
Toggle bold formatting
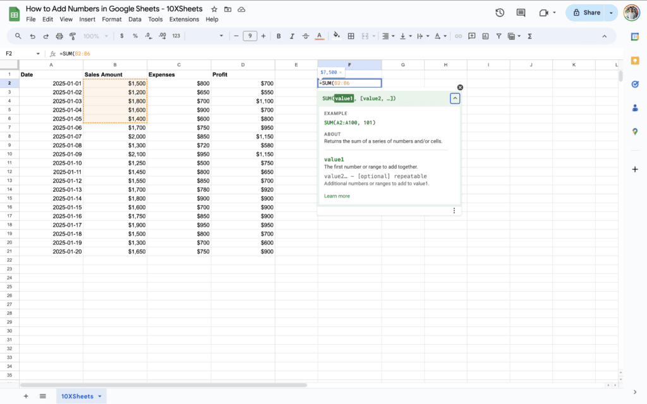point(279,36)
